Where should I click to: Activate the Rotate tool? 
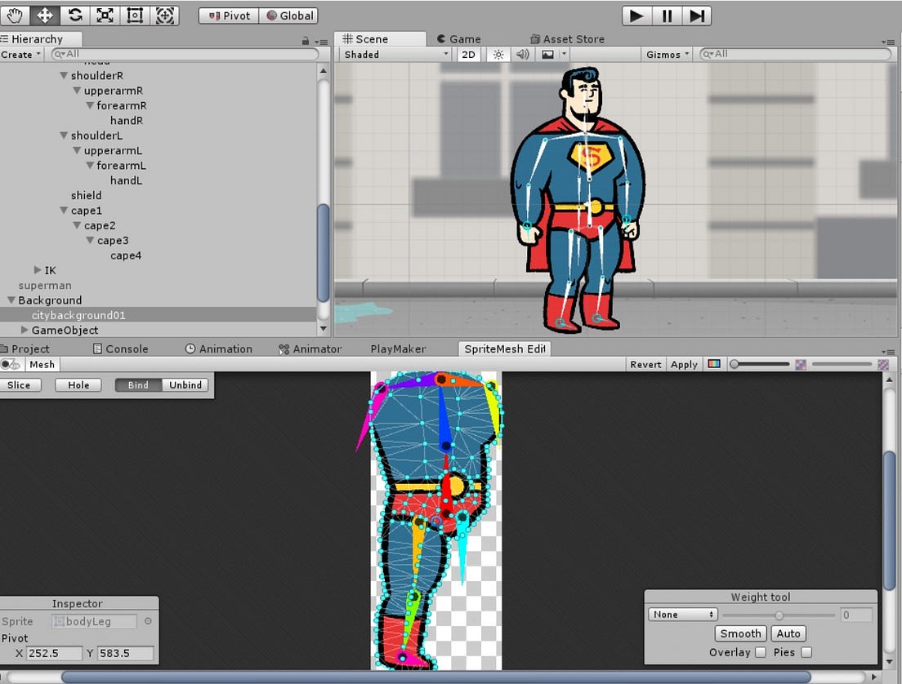coord(74,16)
